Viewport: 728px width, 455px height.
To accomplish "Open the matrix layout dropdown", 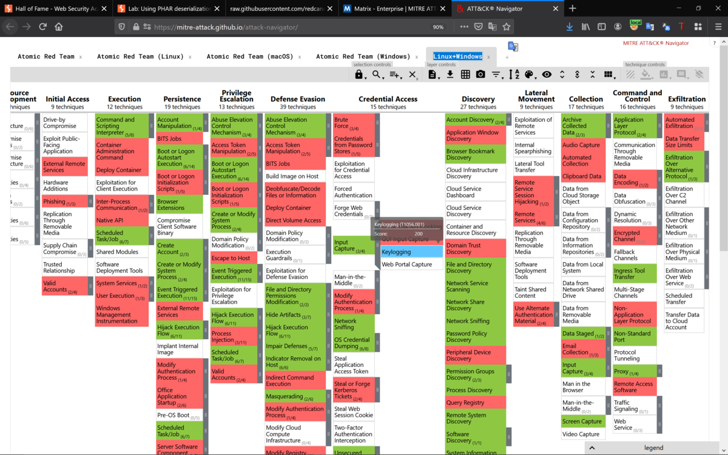I will click(x=608, y=75).
